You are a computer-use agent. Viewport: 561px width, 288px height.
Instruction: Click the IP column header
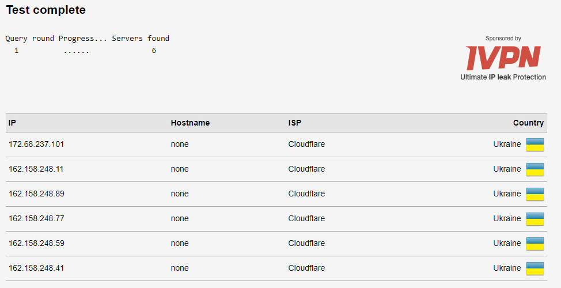tap(12, 123)
